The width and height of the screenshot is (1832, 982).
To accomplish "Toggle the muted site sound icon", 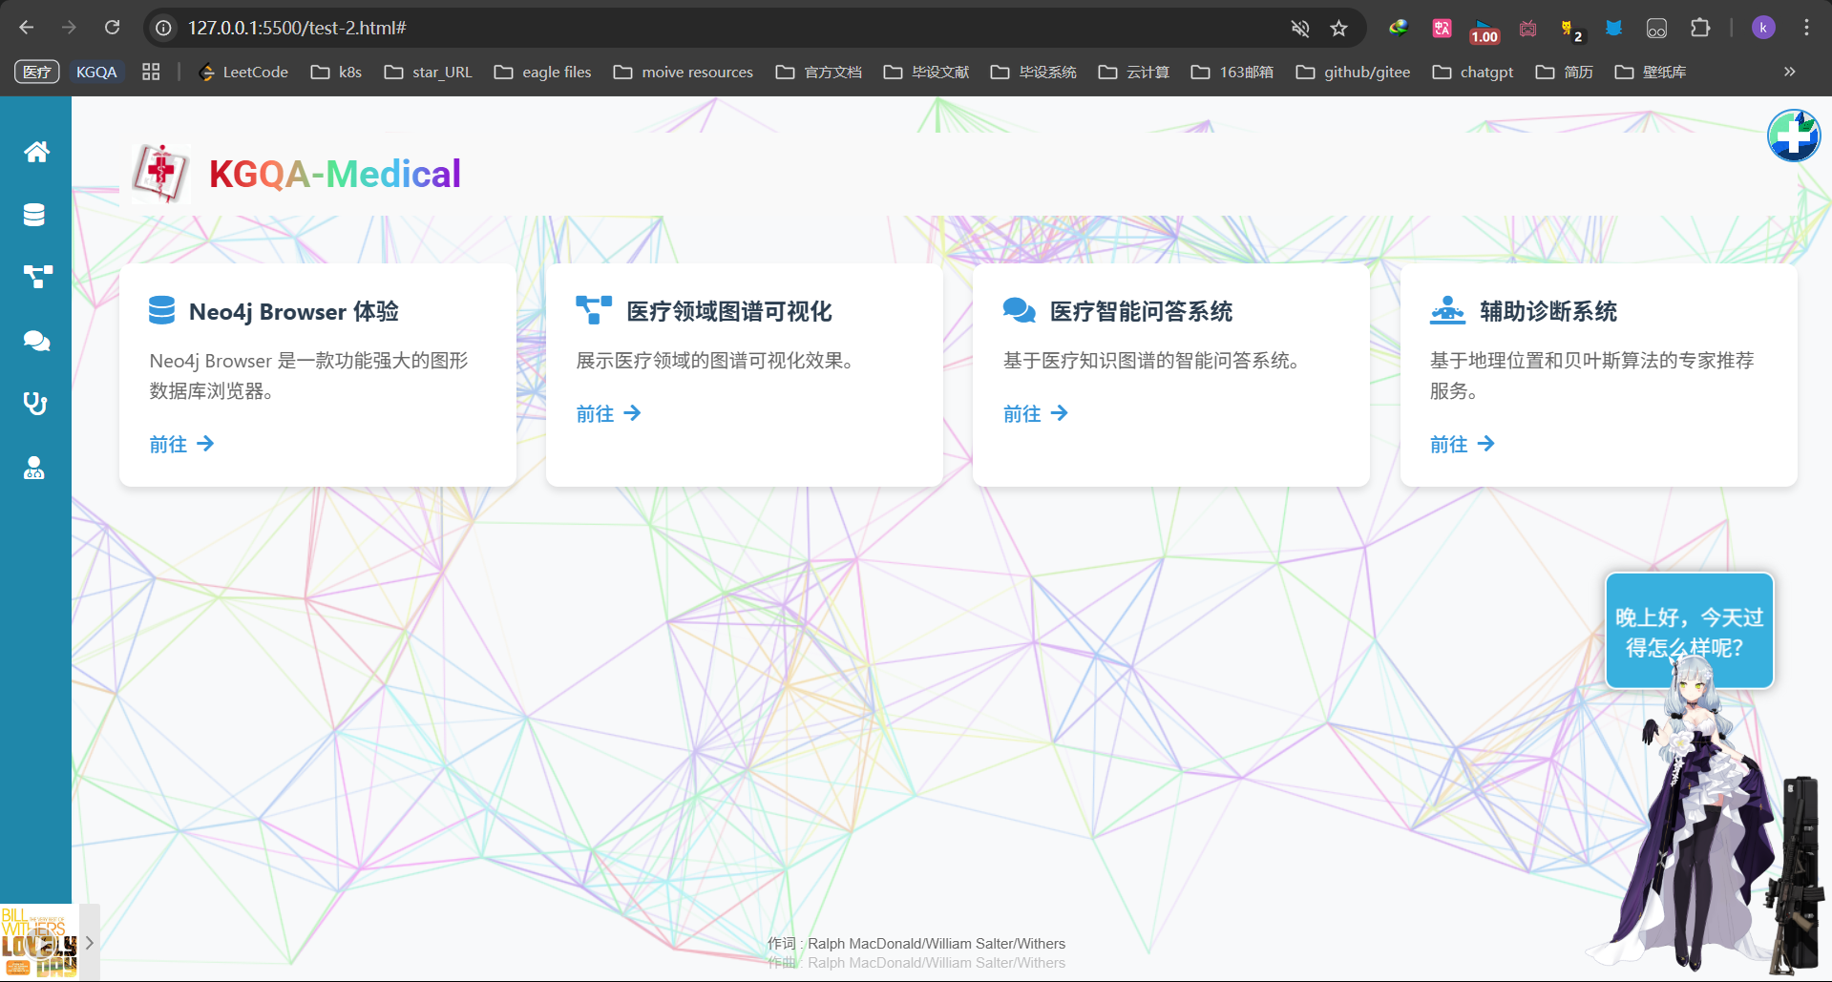I will click(x=1299, y=29).
